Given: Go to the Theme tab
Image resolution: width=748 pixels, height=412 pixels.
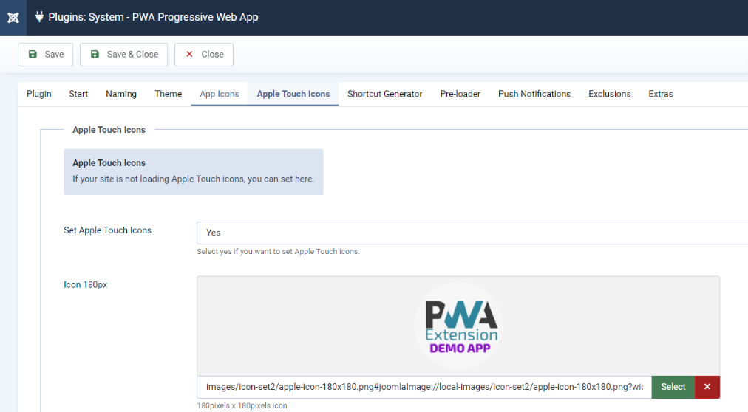Looking at the screenshot, I should click(168, 94).
